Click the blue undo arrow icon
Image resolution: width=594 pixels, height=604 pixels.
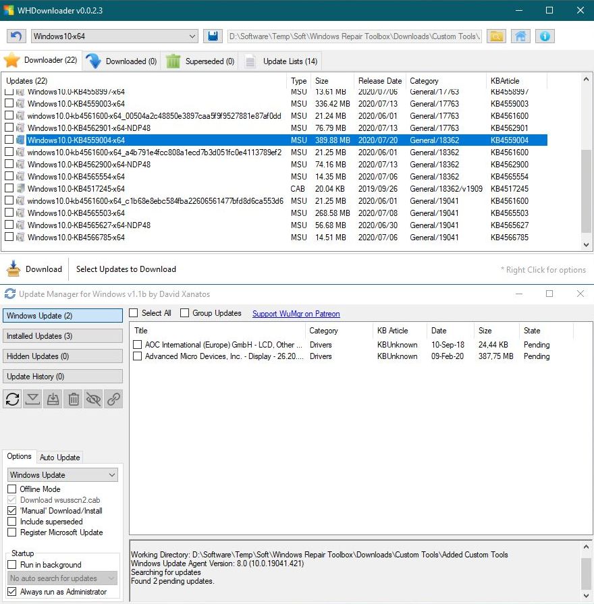point(16,36)
